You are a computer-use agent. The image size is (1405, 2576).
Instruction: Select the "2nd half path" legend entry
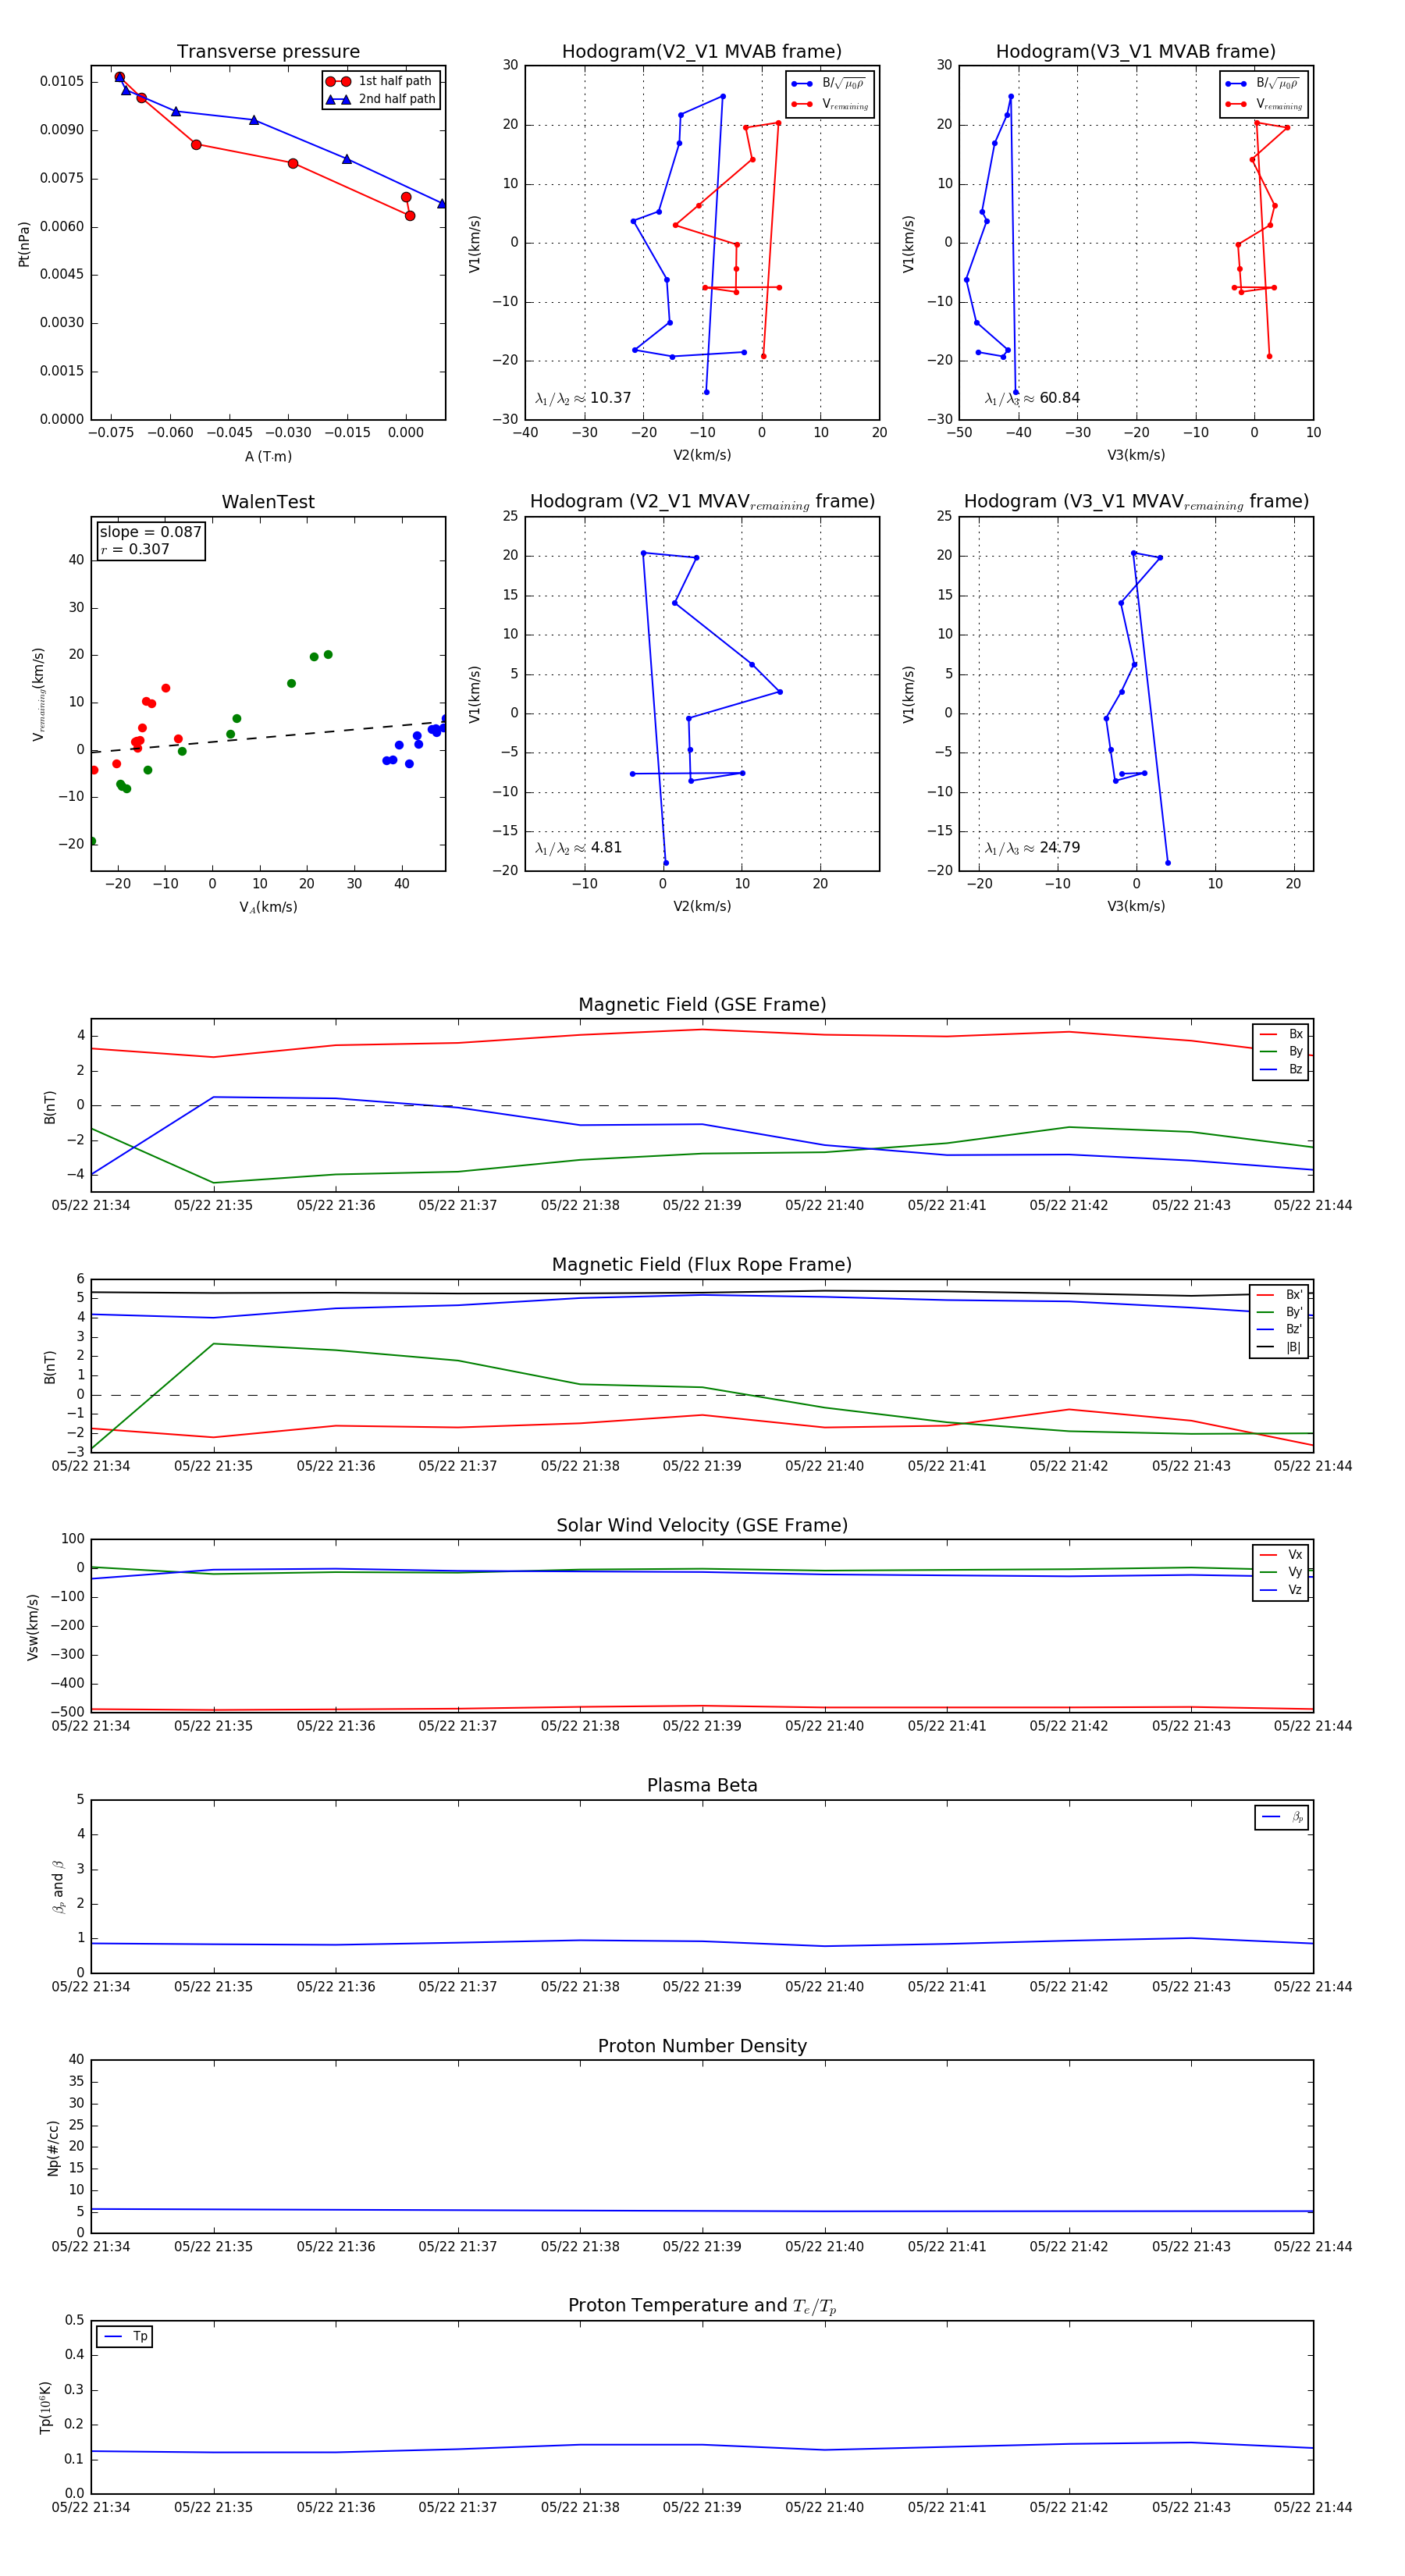point(380,99)
